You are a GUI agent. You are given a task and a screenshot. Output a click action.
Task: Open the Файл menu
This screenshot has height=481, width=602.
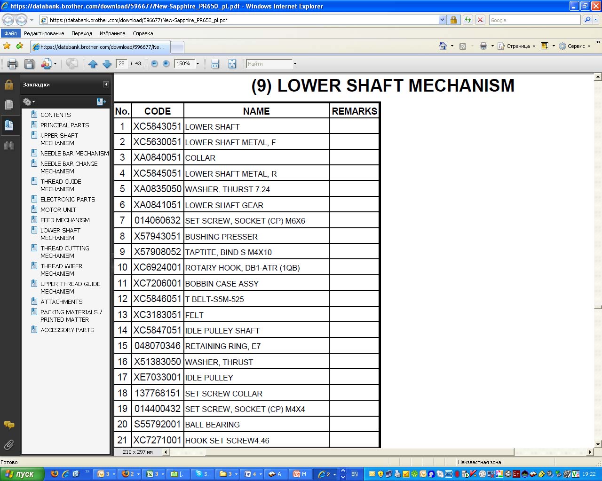(10, 33)
